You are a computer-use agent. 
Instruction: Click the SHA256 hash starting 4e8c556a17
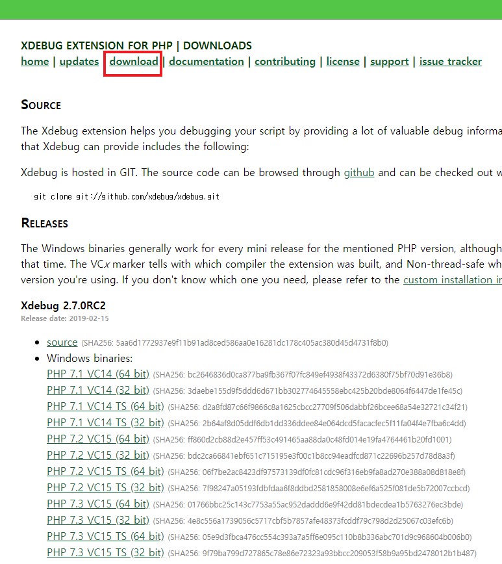303,521
